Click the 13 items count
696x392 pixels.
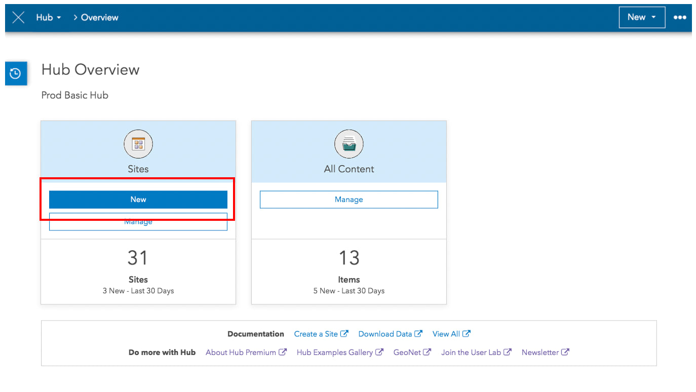(x=349, y=258)
